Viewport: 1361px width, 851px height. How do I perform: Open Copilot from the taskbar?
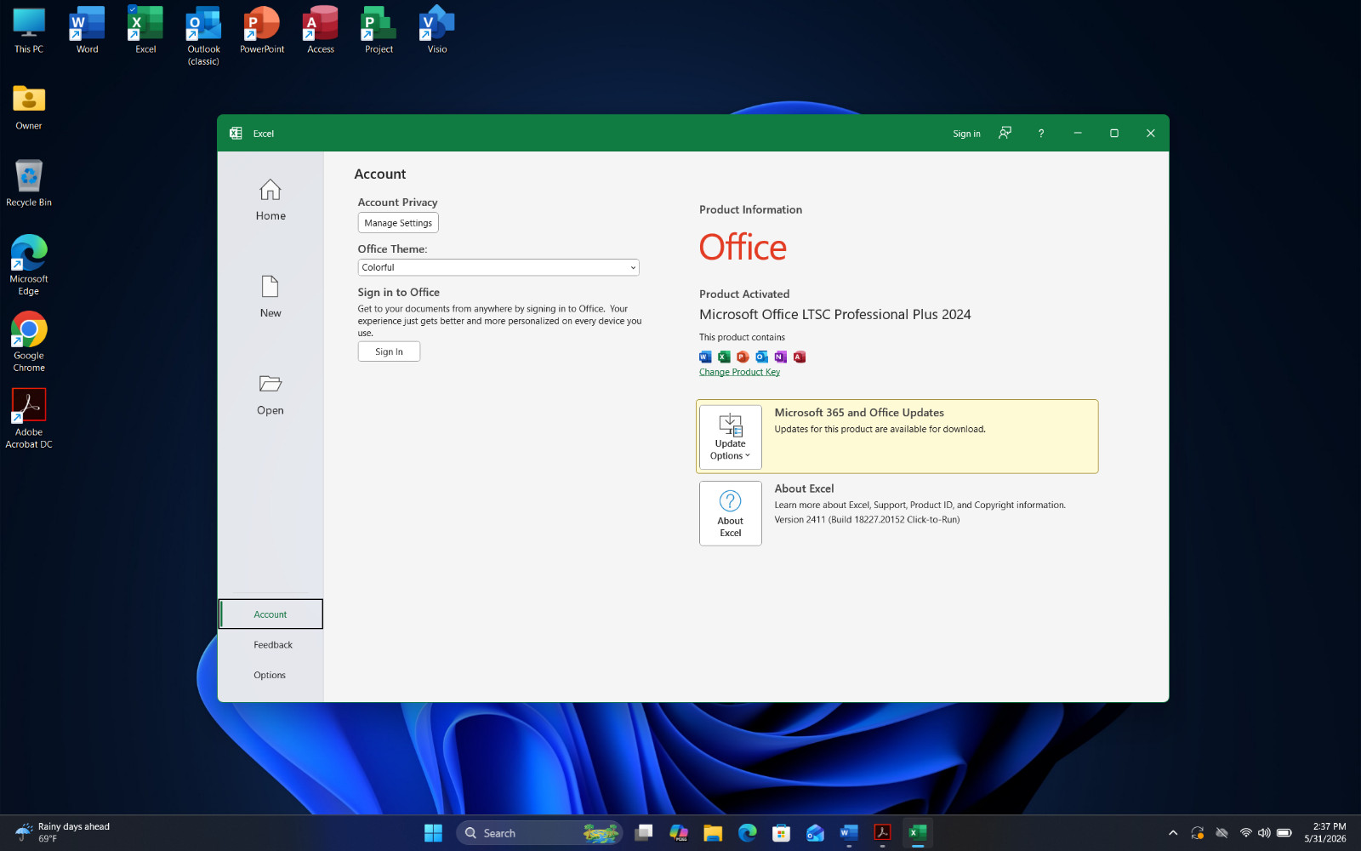[679, 833]
